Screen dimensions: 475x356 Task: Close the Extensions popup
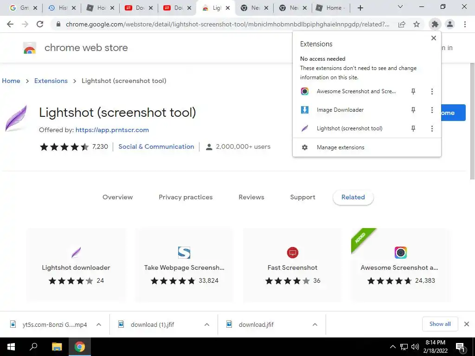(434, 38)
